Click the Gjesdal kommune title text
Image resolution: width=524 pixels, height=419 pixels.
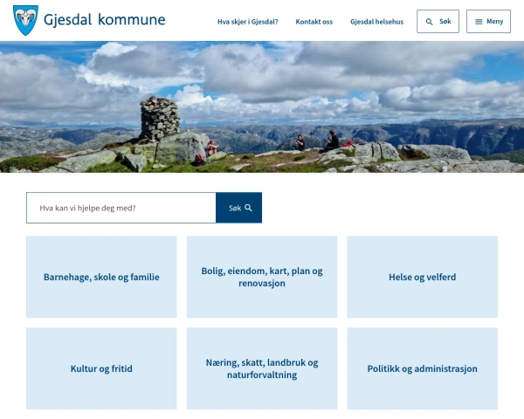(x=104, y=20)
